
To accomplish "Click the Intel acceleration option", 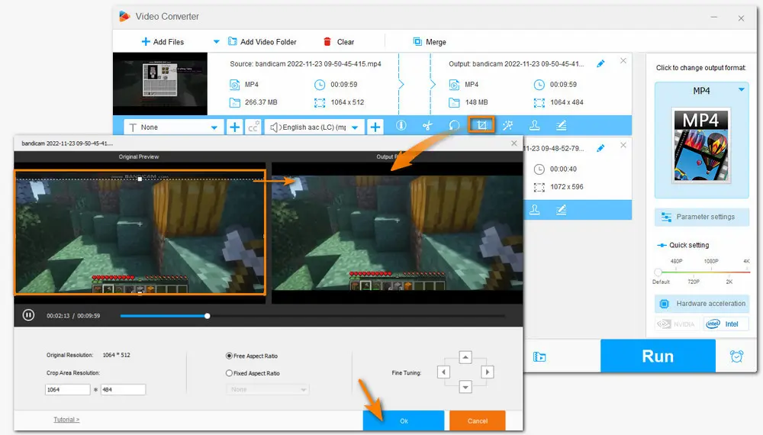I will click(x=726, y=324).
